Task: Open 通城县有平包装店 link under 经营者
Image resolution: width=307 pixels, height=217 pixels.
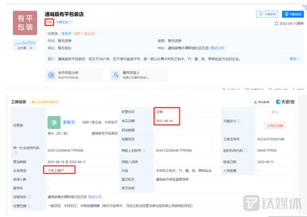Action: click(x=104, y=133)
